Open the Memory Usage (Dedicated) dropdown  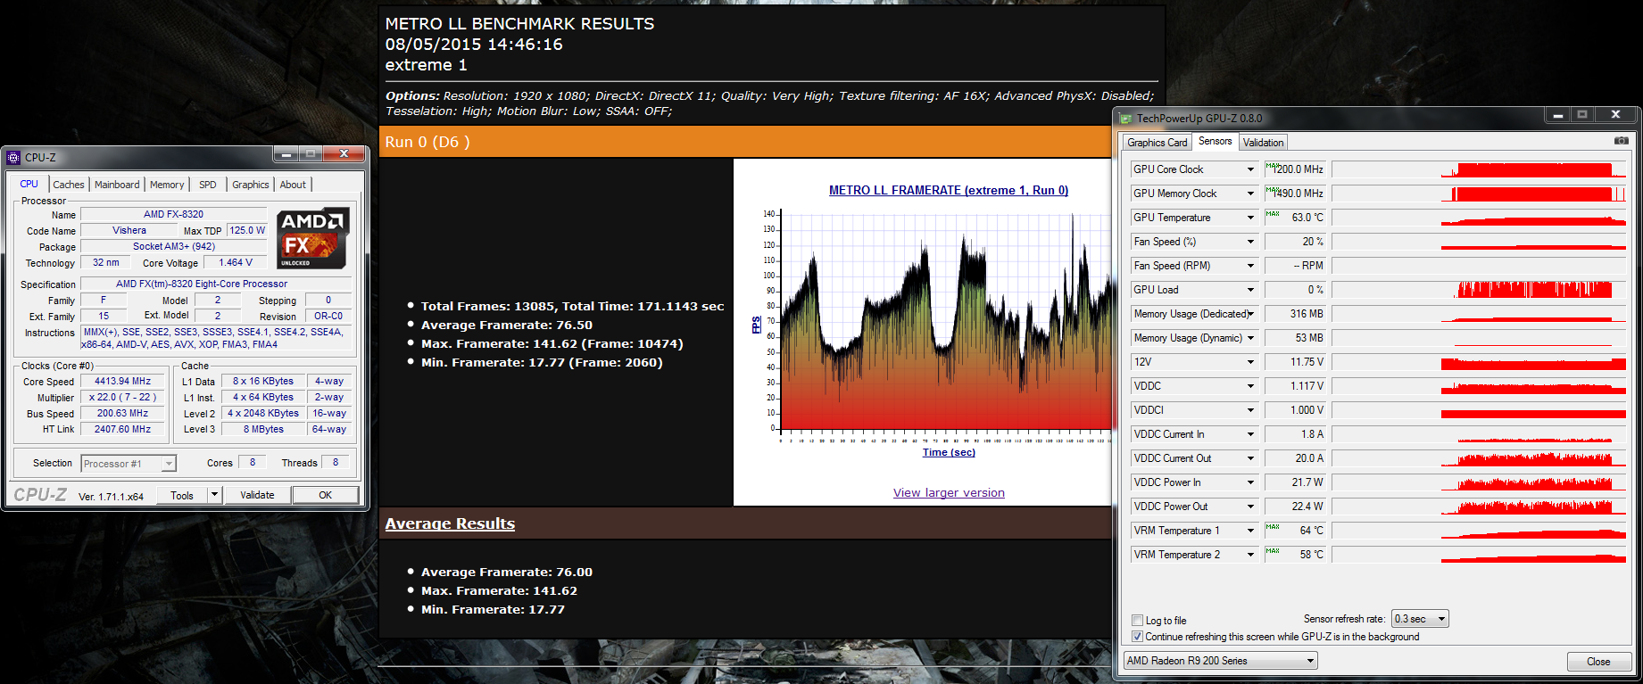pos(1250,314)
